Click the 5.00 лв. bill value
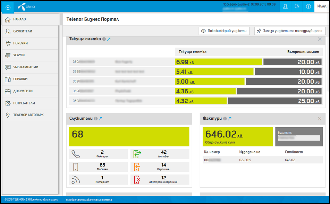Image resolution: width=330 pixels, height=204 pixels. (185, 82)
